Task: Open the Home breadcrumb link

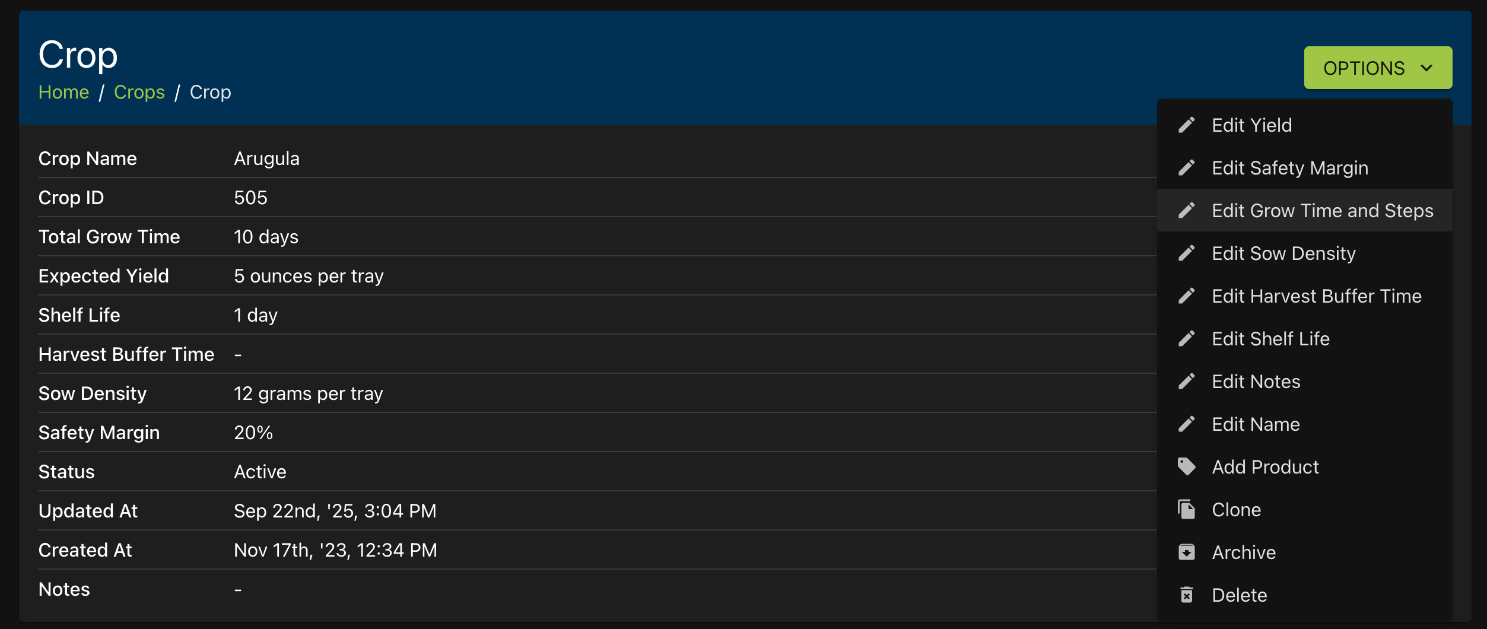Action: tap(63, 93)
